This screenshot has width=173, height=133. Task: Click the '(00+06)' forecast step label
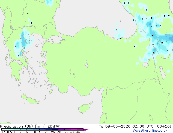pyautogui.click(x=163, y=126)
